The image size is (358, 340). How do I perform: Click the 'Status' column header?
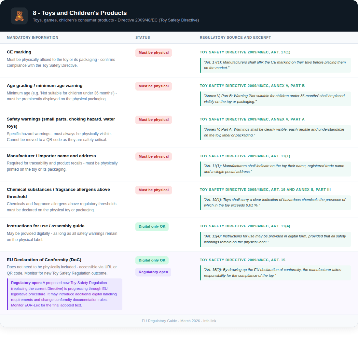(x=143, y=38)
